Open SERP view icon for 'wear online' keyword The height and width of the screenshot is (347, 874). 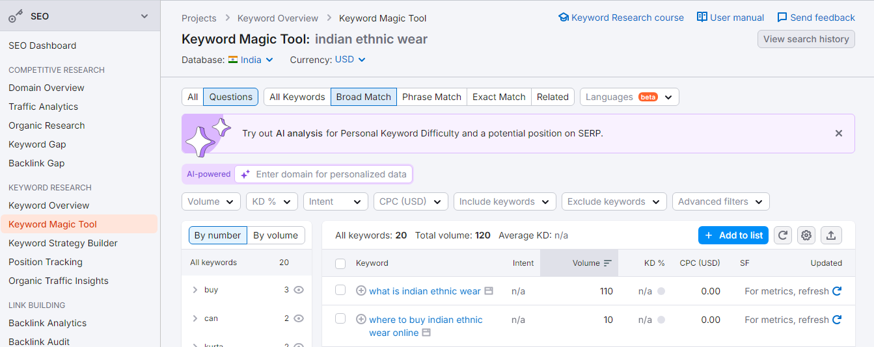(426, 333)
